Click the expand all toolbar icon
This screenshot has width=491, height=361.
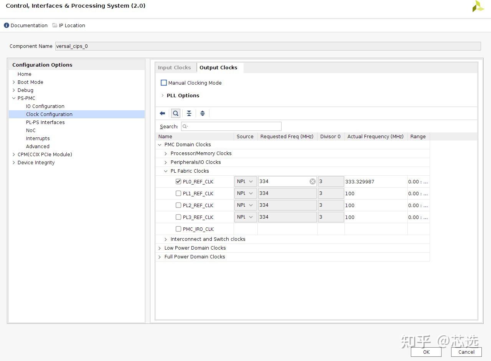(203, 113)
